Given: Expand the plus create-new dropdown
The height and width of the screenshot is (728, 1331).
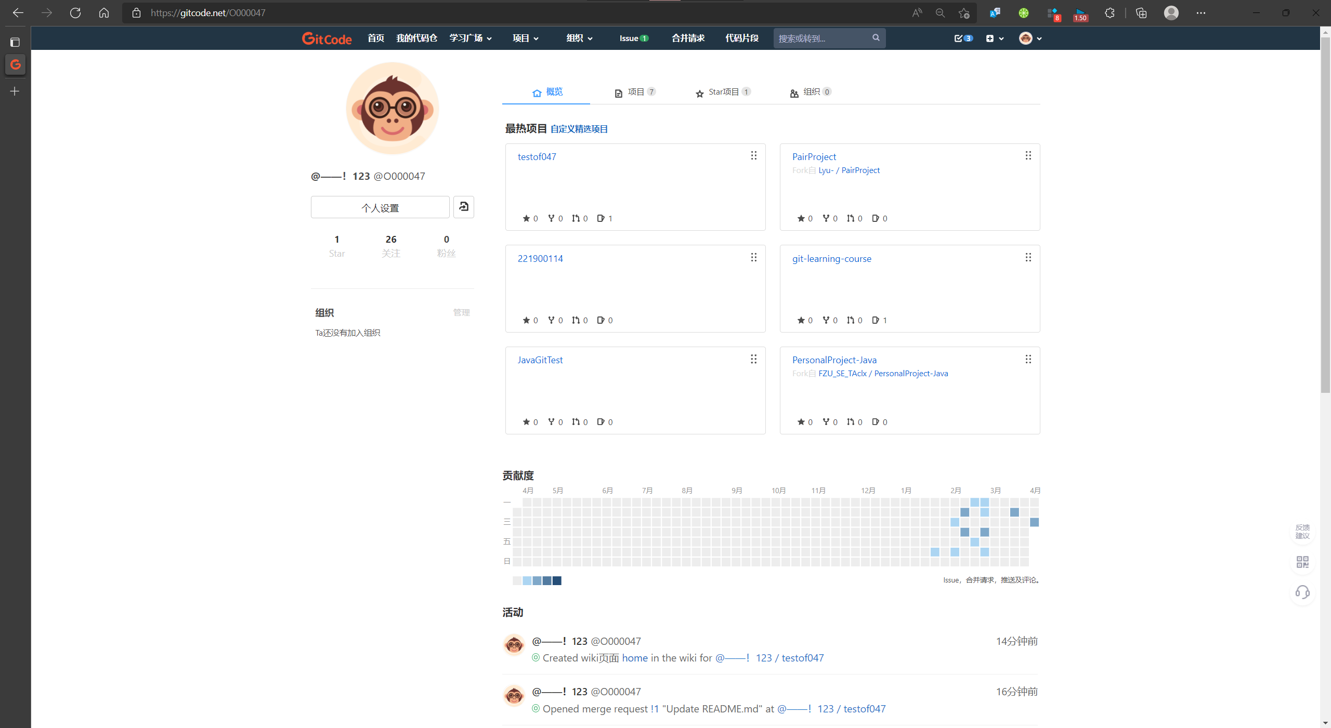Looking at the screenshot, I should coord(995,38).
